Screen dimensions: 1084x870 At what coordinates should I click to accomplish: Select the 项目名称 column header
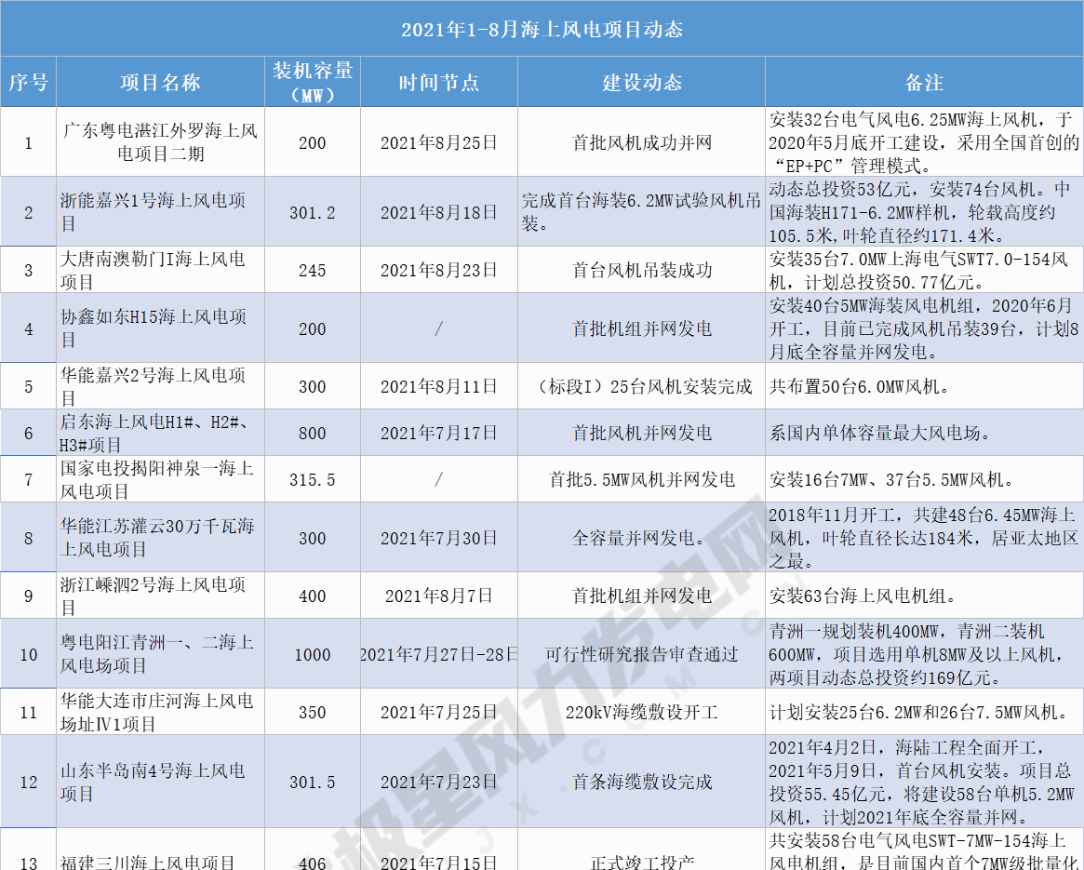(x=160, y=83)
